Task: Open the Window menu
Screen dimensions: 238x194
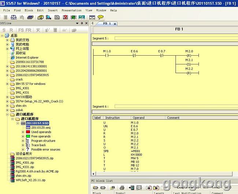Action: [x=101, y=10]
